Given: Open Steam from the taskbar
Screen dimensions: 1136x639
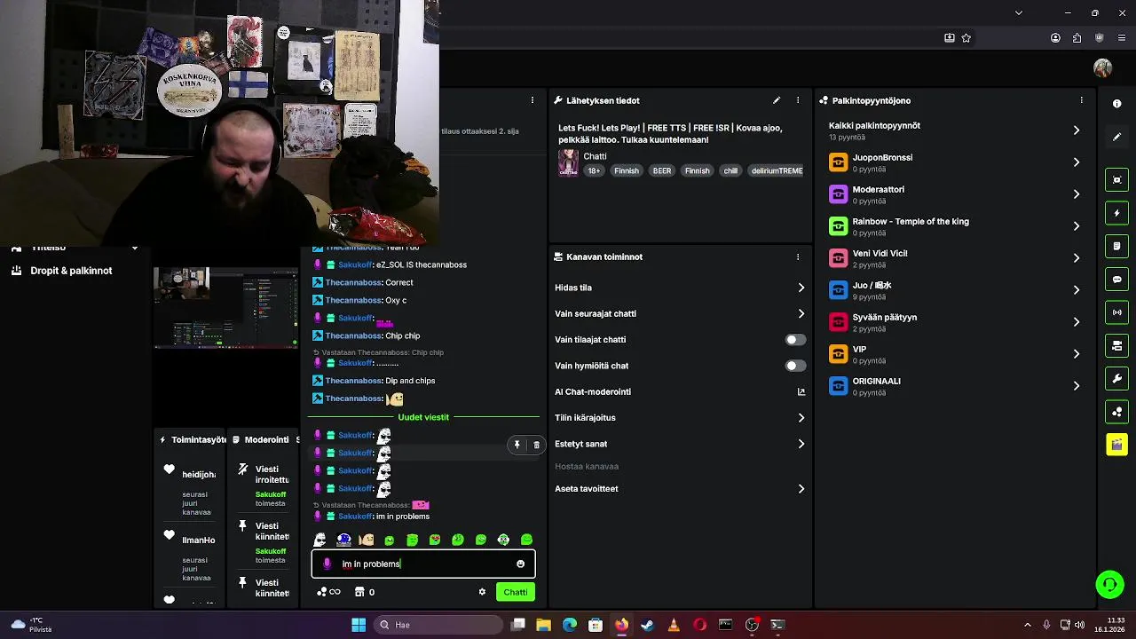Looking at the screenshot, I should 647,625.
